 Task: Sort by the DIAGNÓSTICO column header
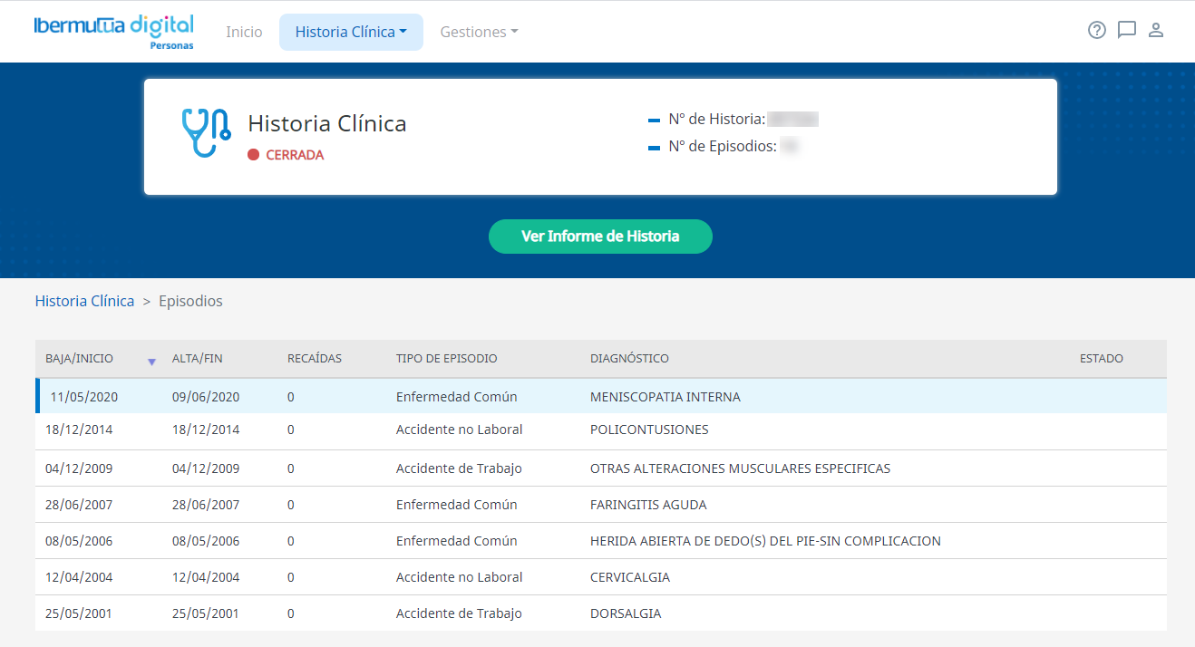(x=629, y=359)
